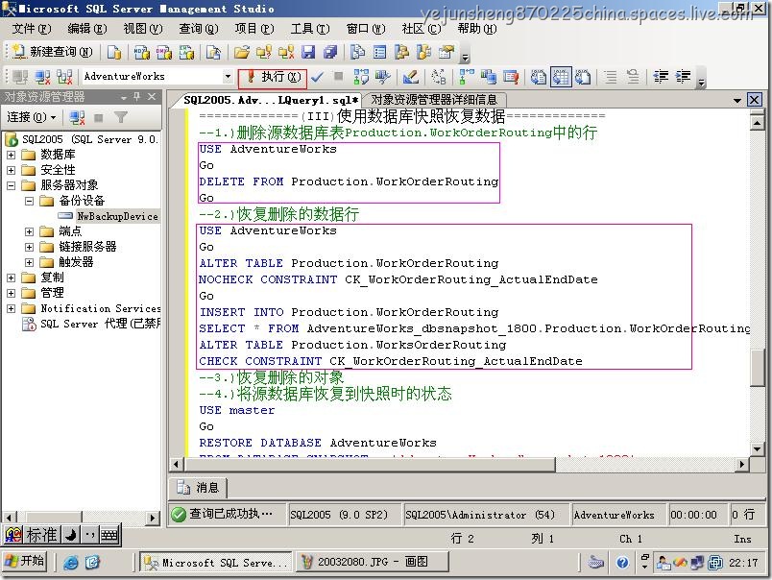Select Results to File option
Viewport: 772px width, 580px height.
pos(583,77)
